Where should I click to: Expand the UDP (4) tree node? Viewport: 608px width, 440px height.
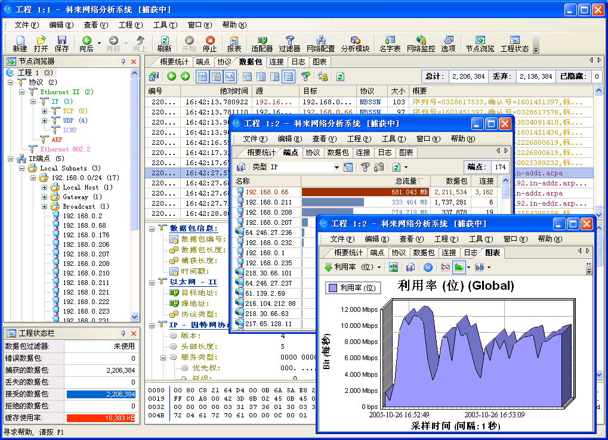45,120
